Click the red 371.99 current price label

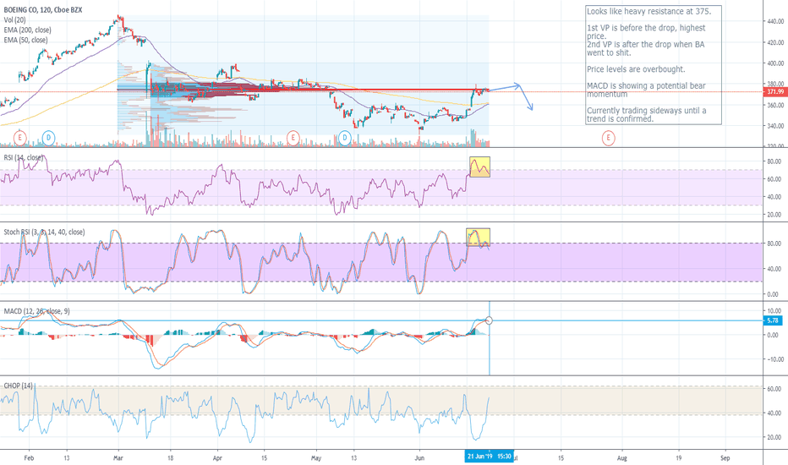(x=775, y=91)
